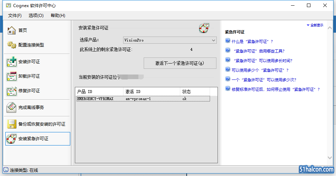Screen dimensions: 336x176
Task: Open the VisionPro product dropdown
Action: (170, 40)
